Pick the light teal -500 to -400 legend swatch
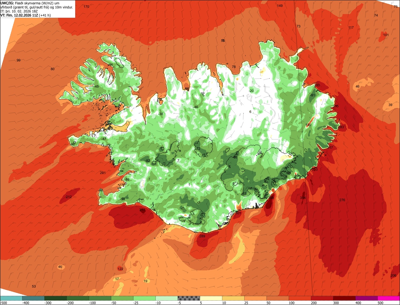Screen dimensions: 400x305 tap(11, 298)
